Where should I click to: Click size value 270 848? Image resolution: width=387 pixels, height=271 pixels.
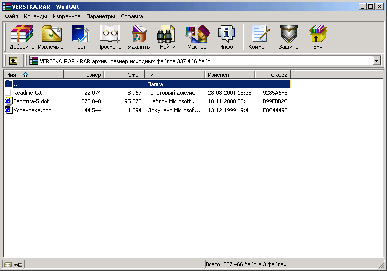click(91, 101)
